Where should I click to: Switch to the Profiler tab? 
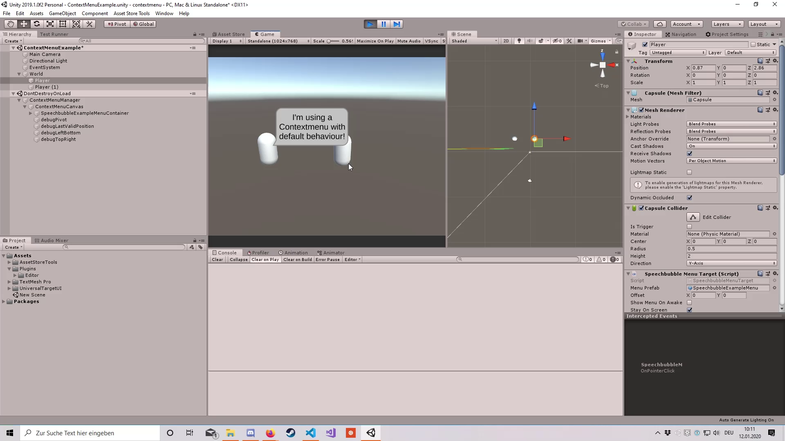tap(258, 253)
